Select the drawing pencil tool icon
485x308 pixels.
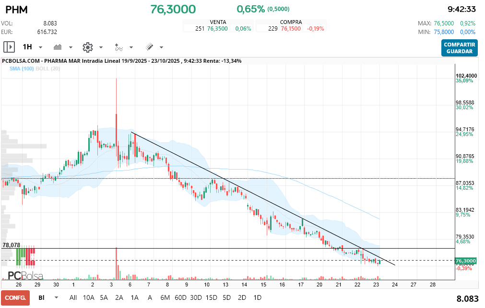click(149, 47)
